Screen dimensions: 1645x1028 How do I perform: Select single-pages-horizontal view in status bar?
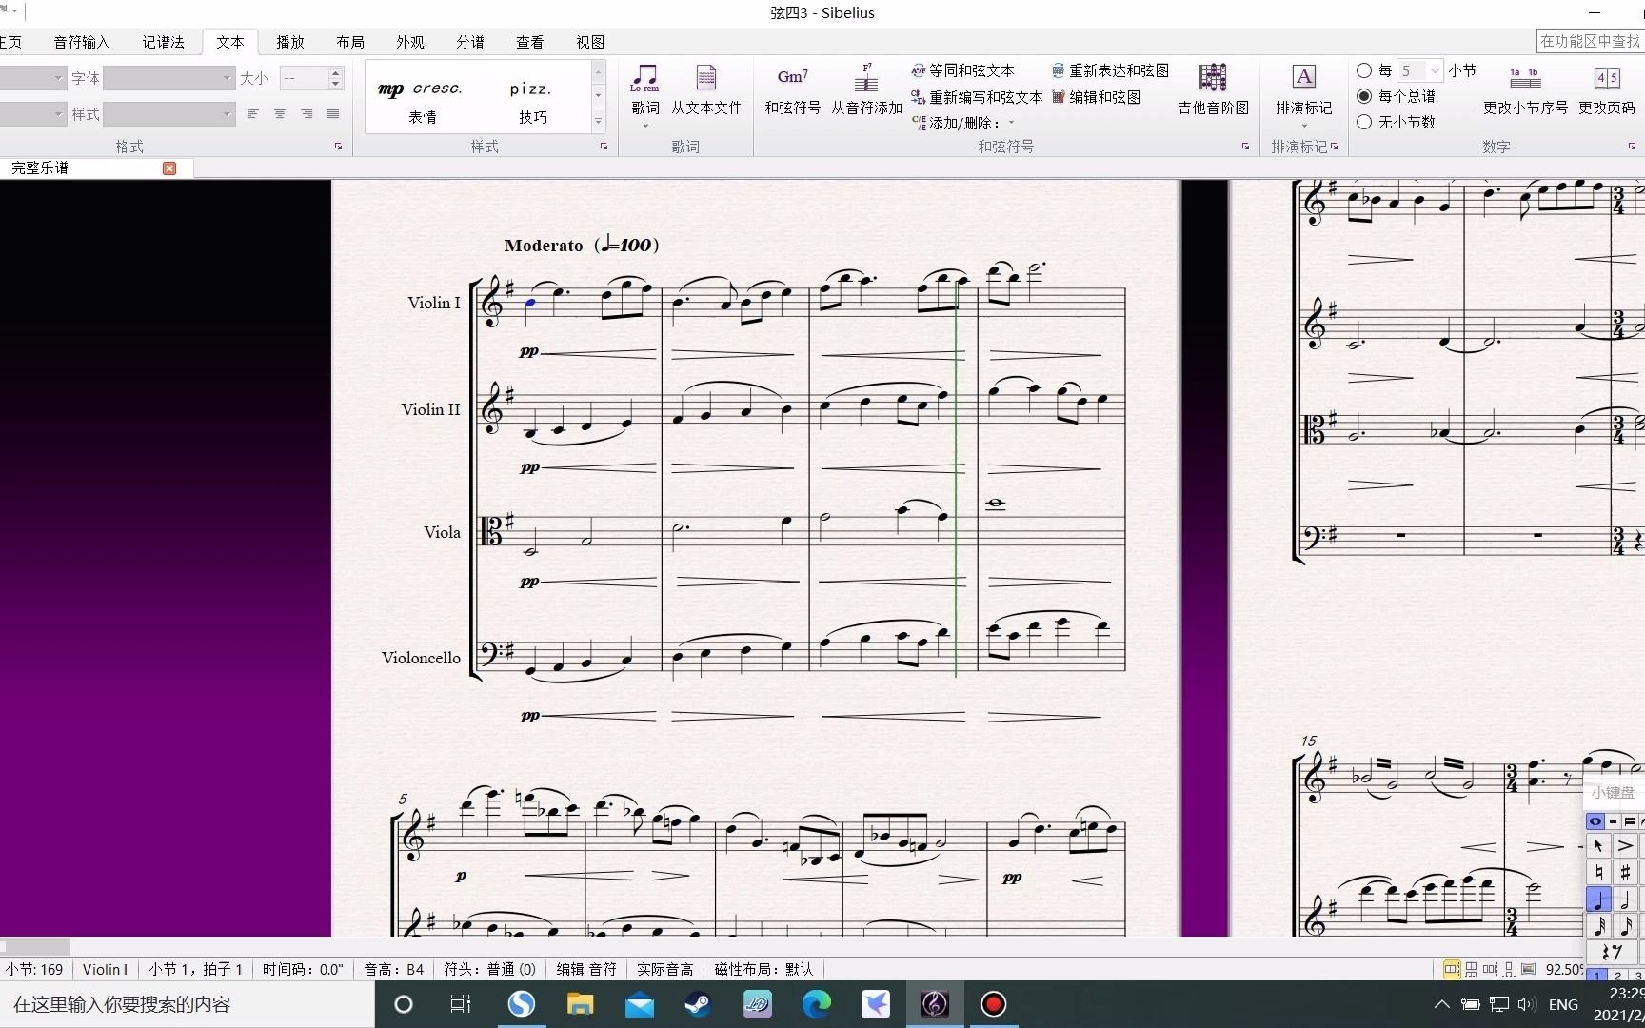[1490, 969]
